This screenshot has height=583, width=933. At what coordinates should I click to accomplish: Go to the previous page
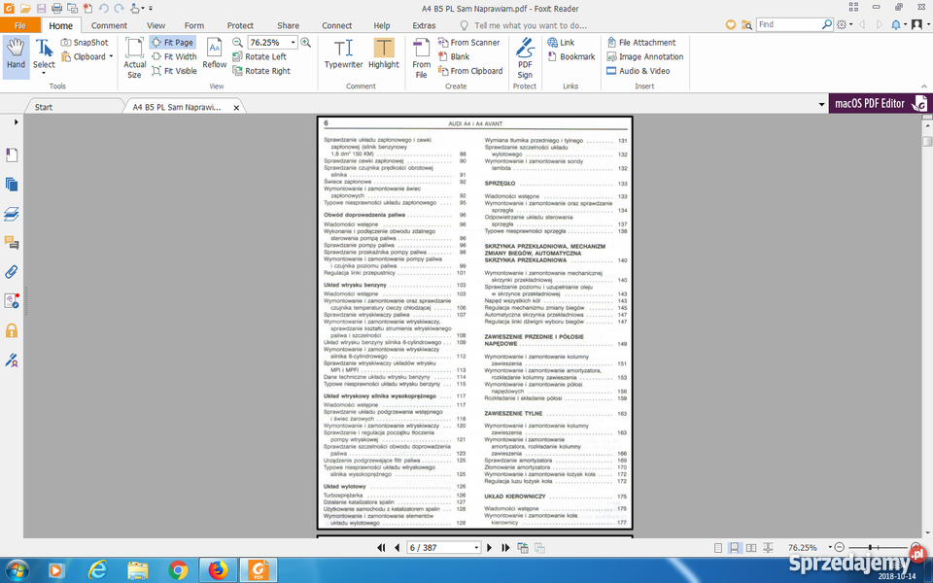pyautogui.click(x=397, y=548)
